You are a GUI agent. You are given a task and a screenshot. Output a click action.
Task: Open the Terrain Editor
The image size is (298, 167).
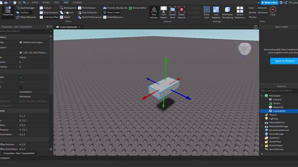(x=138, y=8)
